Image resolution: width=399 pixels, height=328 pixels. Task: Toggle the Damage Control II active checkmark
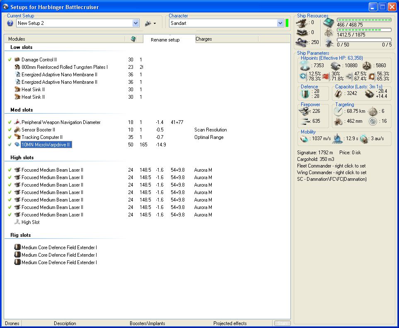tap(10, 60)
